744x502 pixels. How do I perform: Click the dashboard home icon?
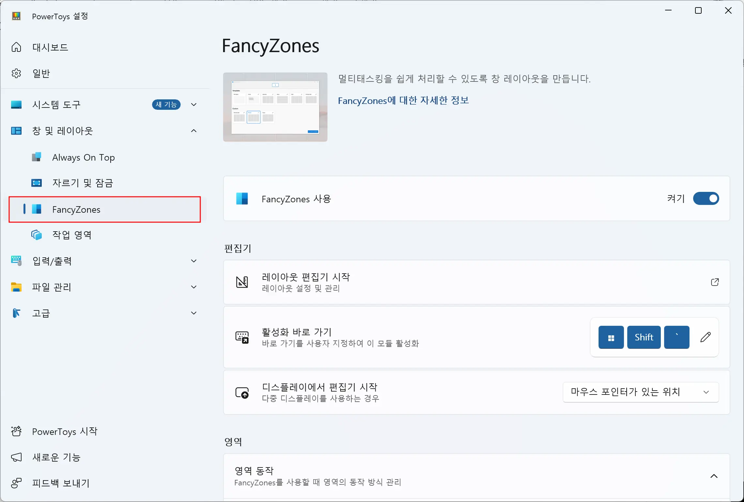click(x=16, y=47)
